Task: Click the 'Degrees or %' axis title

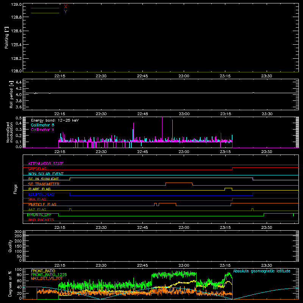Action: [x=10, y=284]
